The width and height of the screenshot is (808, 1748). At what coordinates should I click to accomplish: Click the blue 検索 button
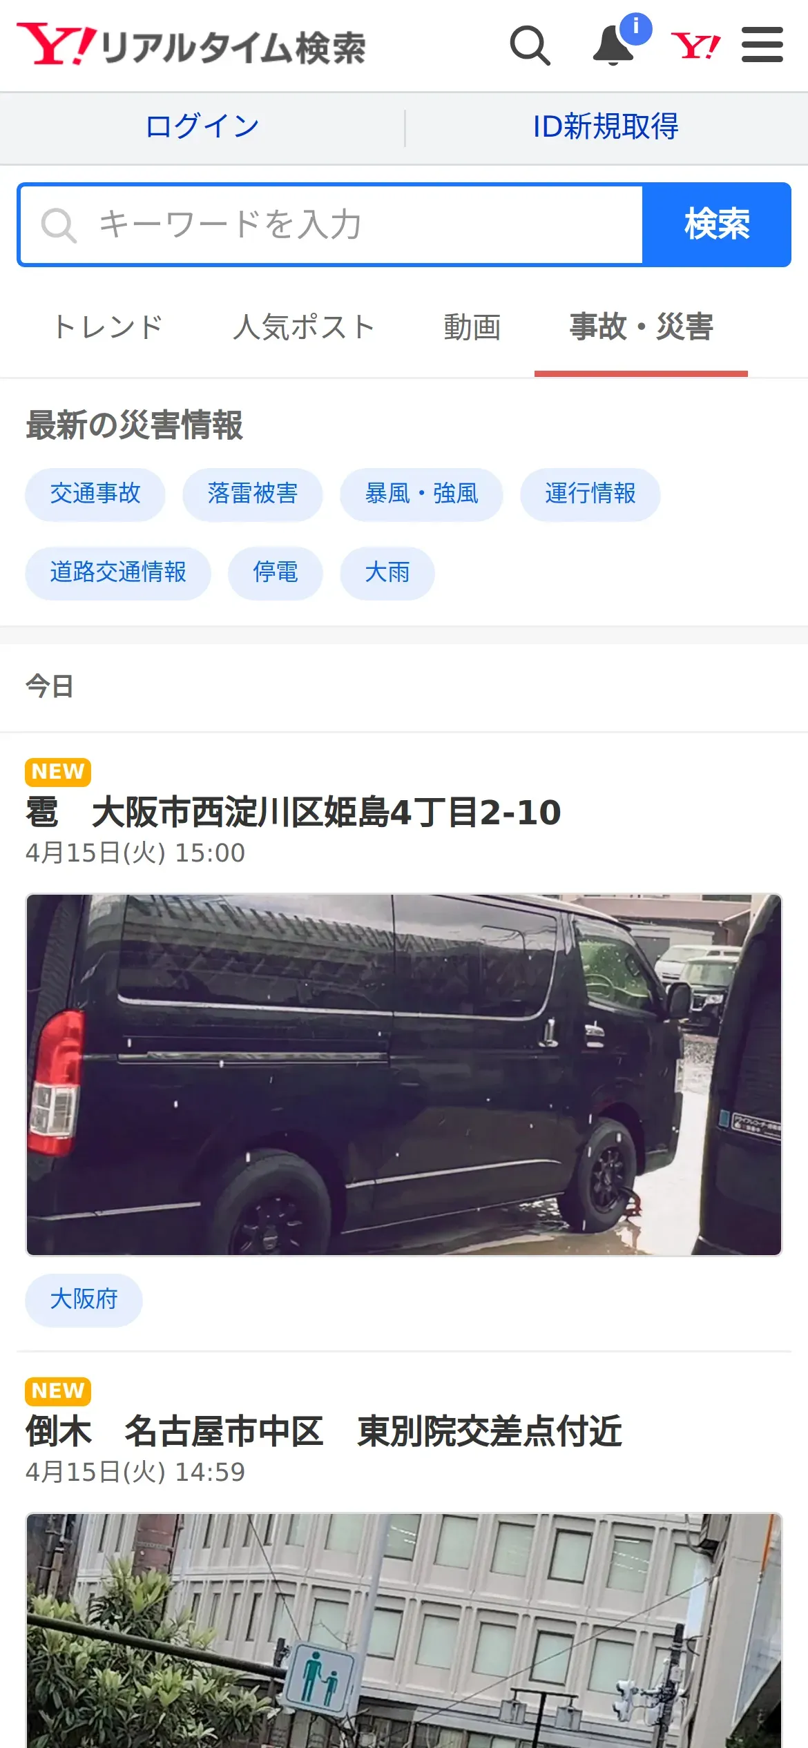pyautogui.click(x=716, y=224)
